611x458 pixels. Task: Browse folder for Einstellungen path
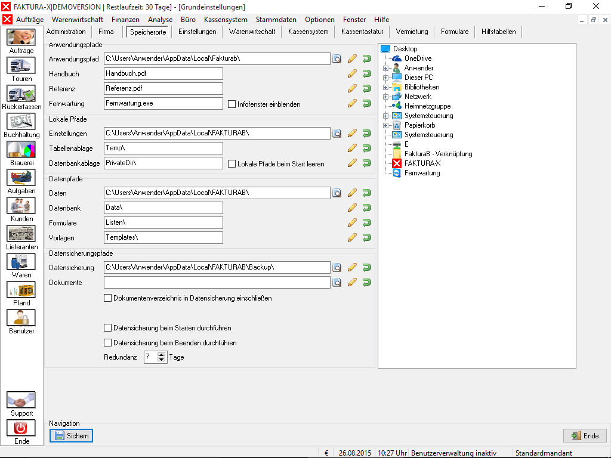pyautogui.click(x=337, y=133)
